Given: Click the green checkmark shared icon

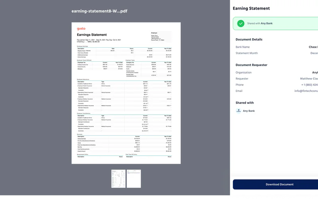Looking at the screenshot, I should [241, 23].
